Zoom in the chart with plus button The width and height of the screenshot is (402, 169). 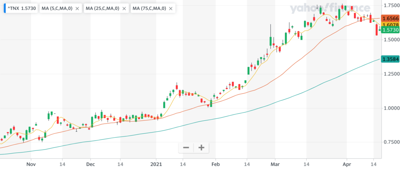tap(201, 148)
